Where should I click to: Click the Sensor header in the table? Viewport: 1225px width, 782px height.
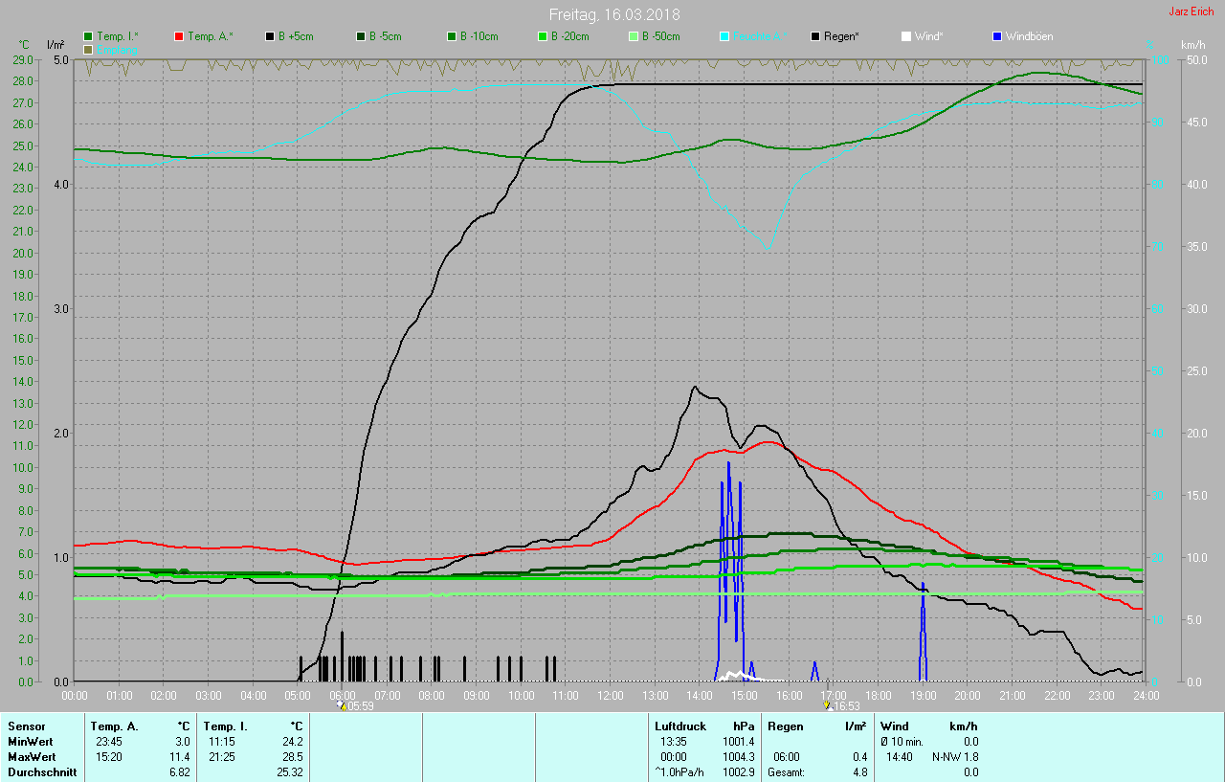(x=26, y=726)
